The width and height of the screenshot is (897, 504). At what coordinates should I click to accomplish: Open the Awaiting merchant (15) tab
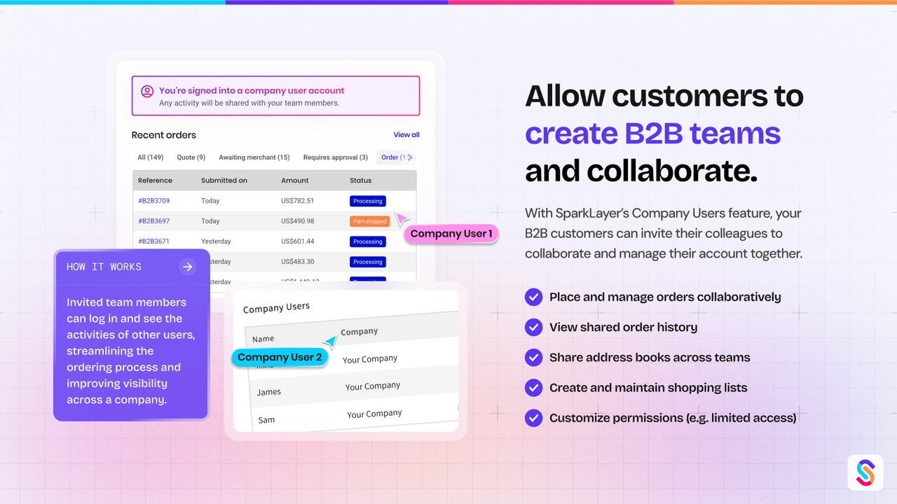click(254, 157)
